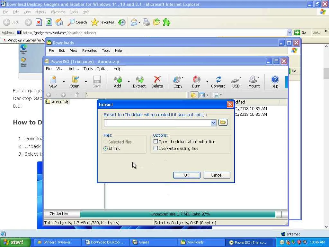
Task: Expand the Extract to path dropdown
Action: (x=213, y=123)
